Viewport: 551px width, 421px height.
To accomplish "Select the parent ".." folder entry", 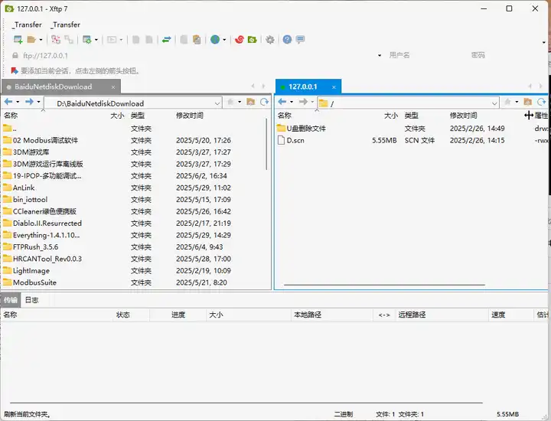I will (x=9, y=129).
